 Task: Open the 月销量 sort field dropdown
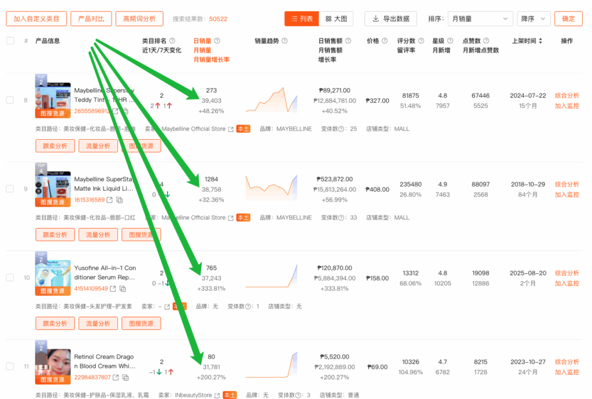click(x=480, y=19)
